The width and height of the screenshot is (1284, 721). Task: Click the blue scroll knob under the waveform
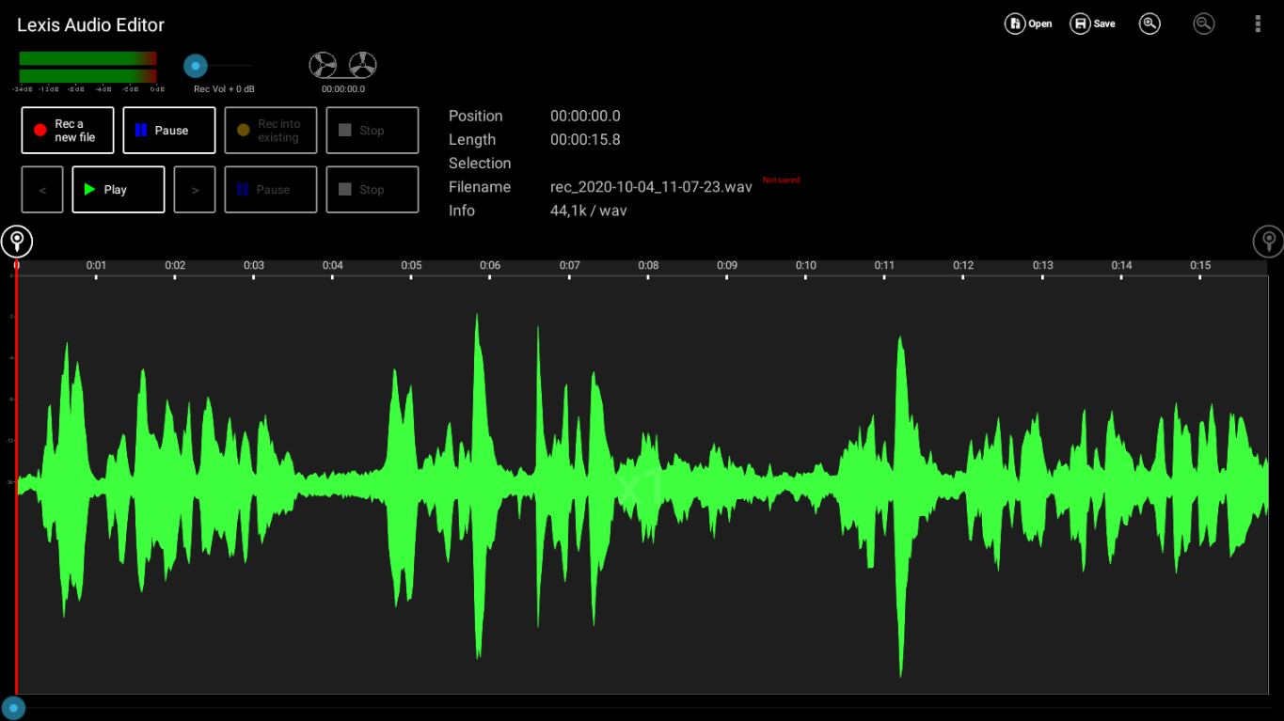[13, 708]
